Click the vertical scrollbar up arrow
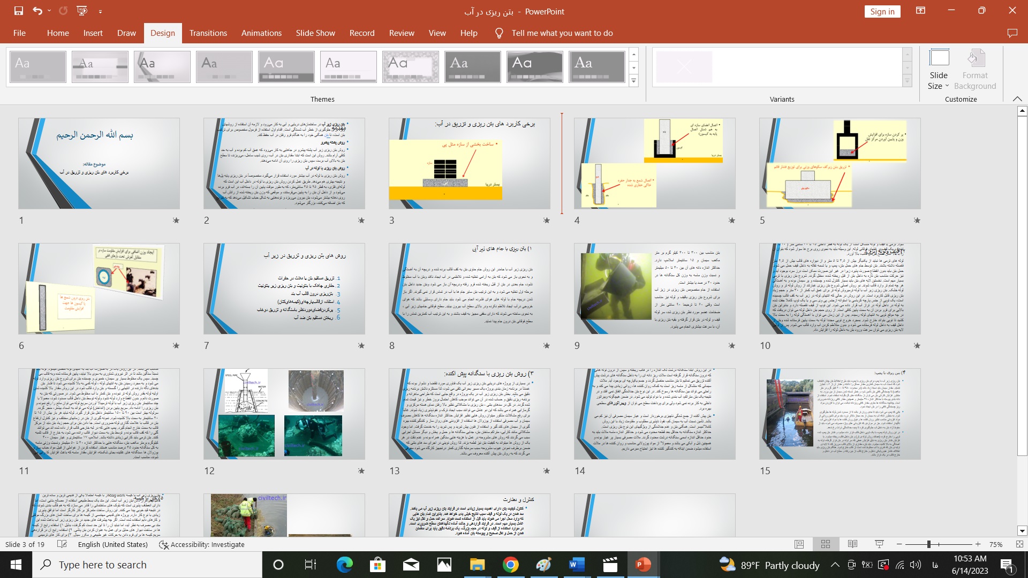The width and height of the screenshot is (1028, 578). 1022,111
